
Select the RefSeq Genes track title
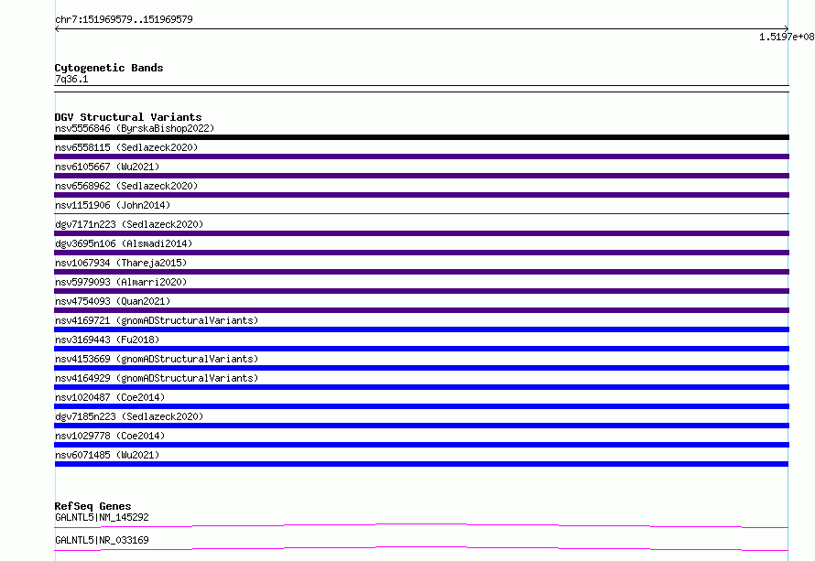tap(92, 506)
